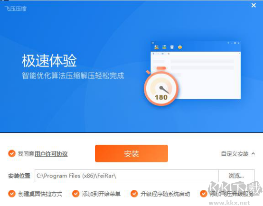
Task: Open the 用户许可协议 link
Action: 51,154
